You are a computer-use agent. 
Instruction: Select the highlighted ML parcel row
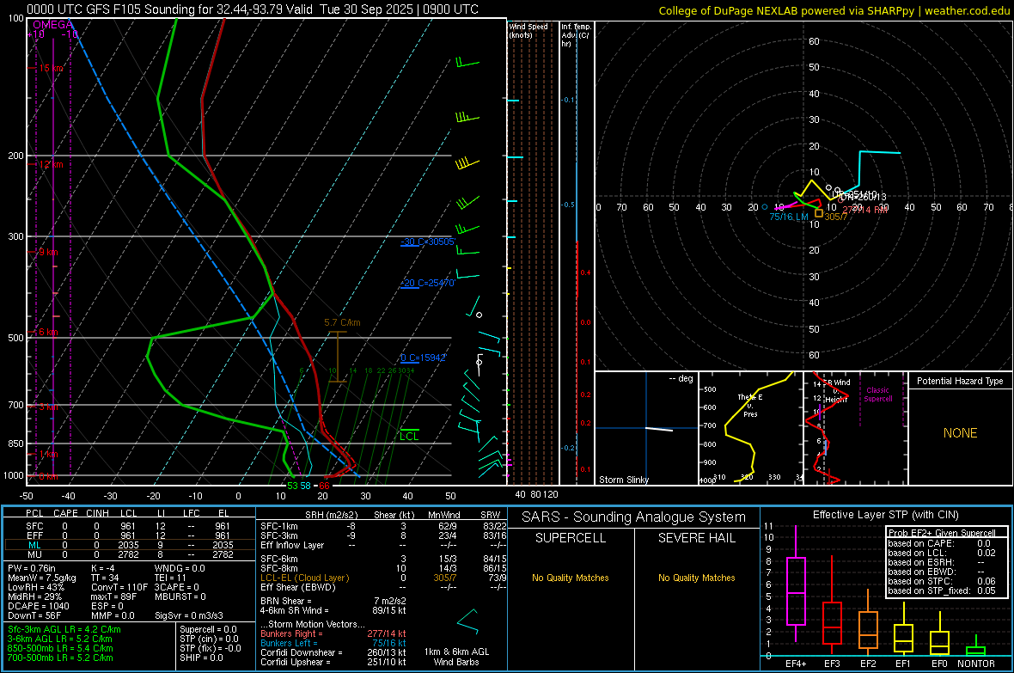(x=129, y=545)
